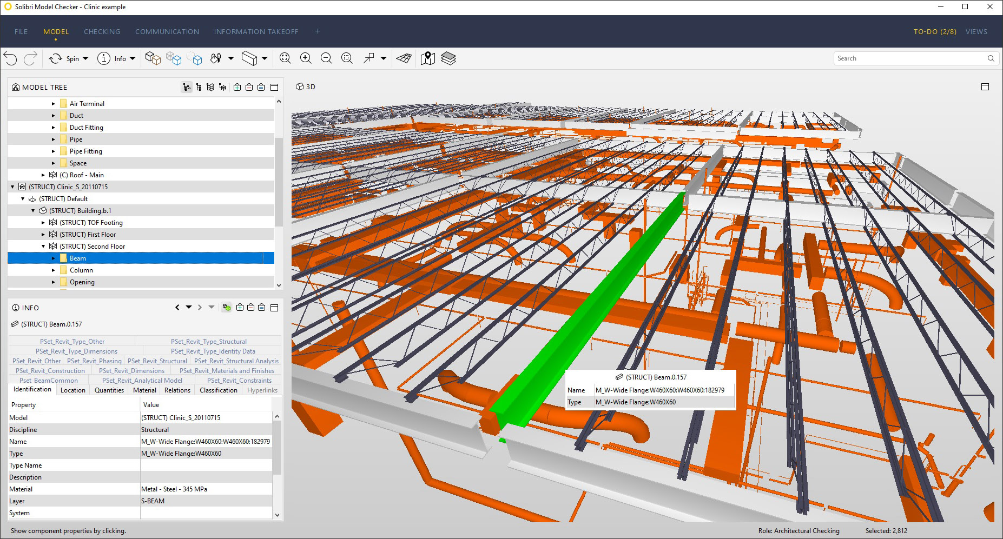Image resolution: width=1003 pixels, height=539 pixels.
Task: Select (STRUCT) TOF Footing tree item
Action: (91, 223)
